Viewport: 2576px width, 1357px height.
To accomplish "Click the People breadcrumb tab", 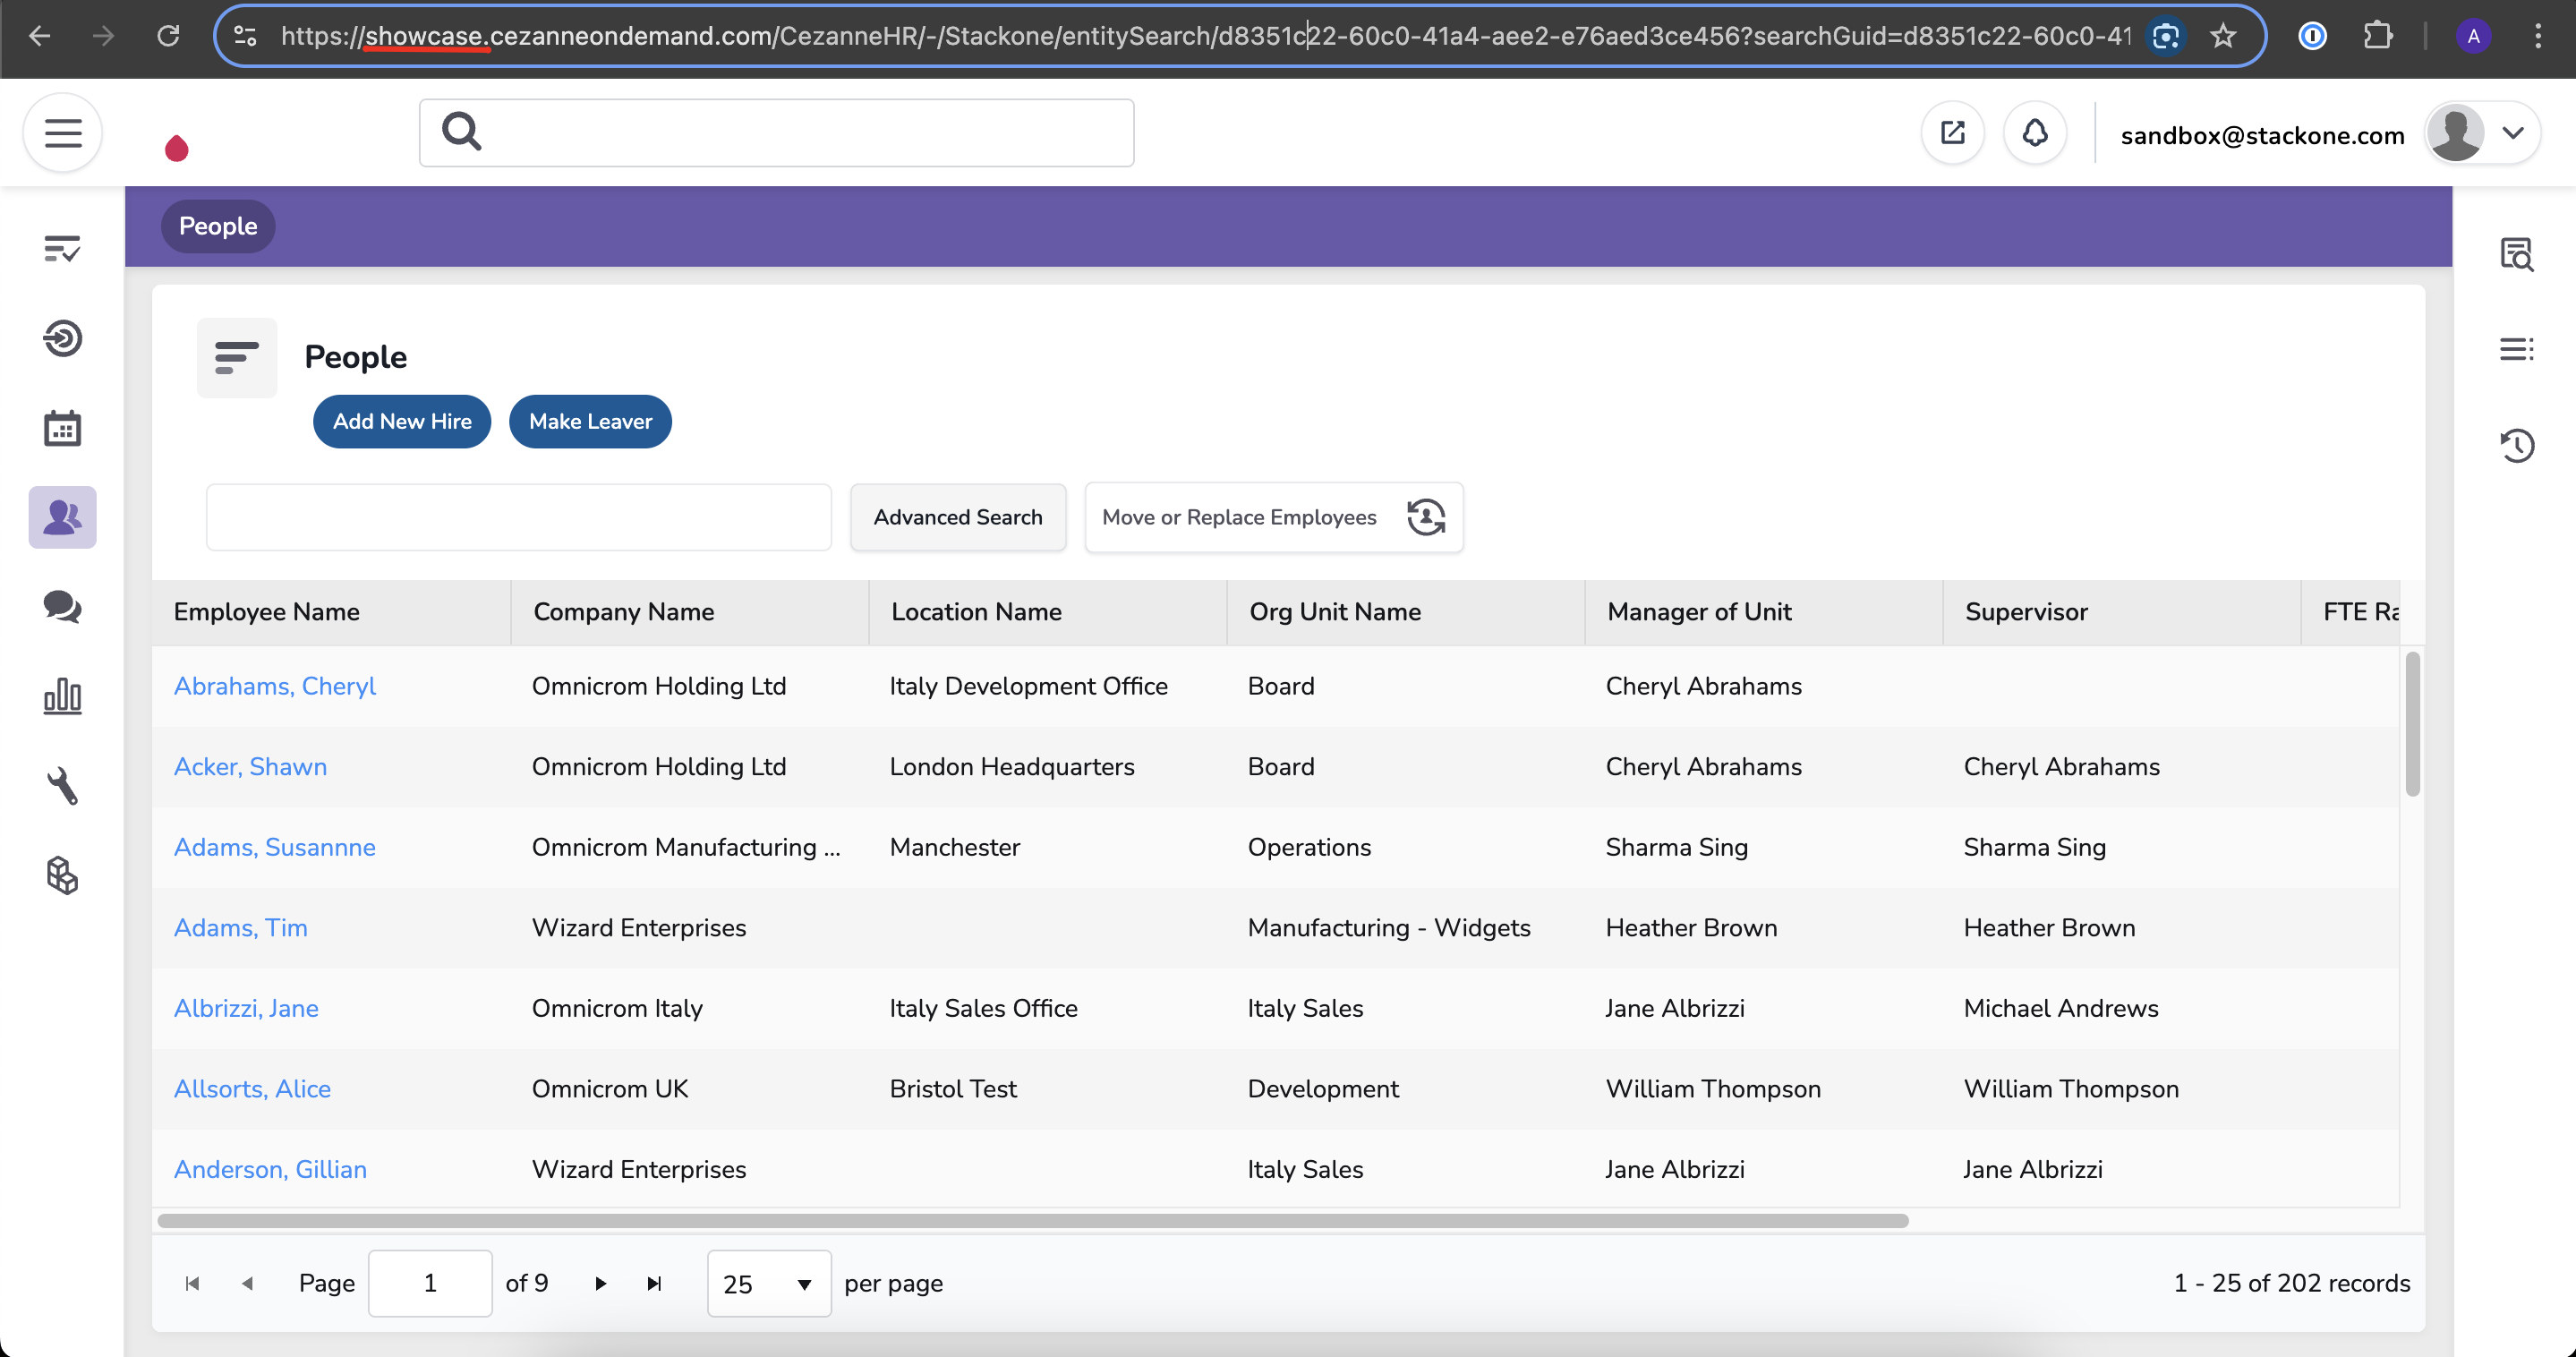I will [218, 226].
